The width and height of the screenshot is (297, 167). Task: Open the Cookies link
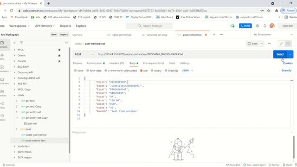click(288, 63)
